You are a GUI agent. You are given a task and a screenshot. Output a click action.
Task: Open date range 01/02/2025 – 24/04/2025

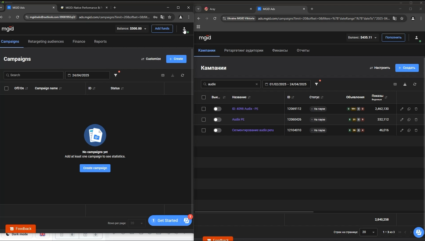click(x=286, y=84)
